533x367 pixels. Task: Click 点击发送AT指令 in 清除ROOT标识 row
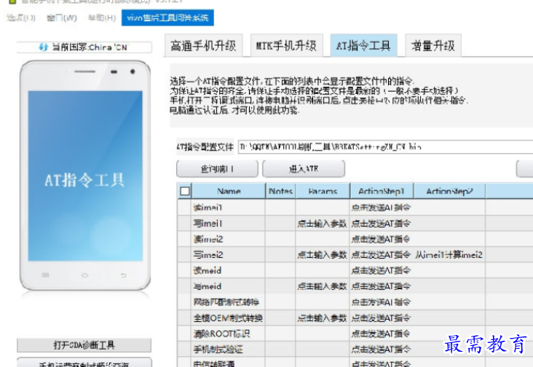(381, 334)
